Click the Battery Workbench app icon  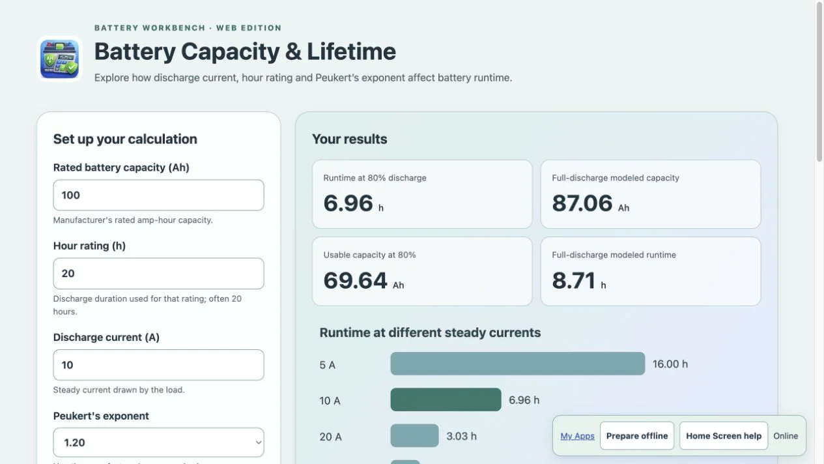59,59
